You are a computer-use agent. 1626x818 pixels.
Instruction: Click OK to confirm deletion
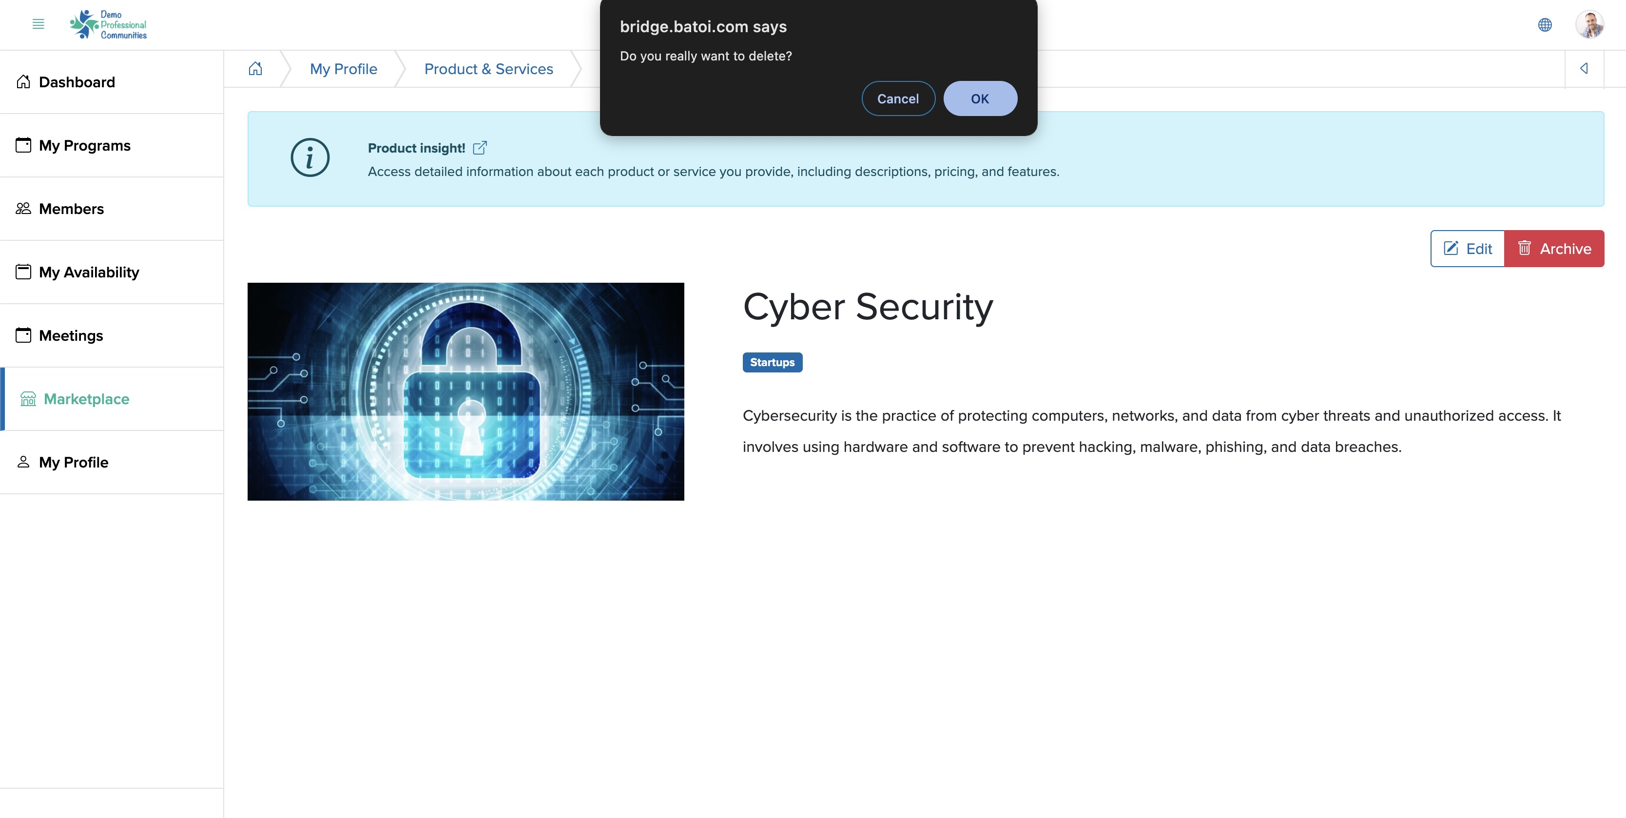coord(979,98)
